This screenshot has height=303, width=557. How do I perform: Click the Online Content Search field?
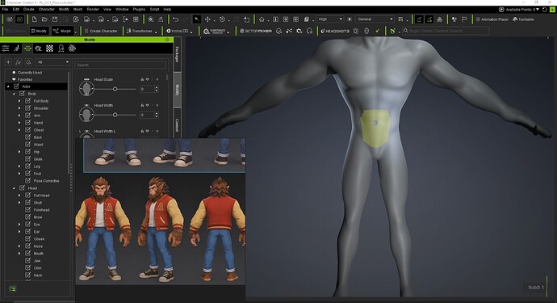446,31
